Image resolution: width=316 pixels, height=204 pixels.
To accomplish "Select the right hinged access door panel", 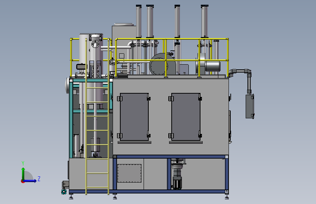I will click(x=186, y=117).
